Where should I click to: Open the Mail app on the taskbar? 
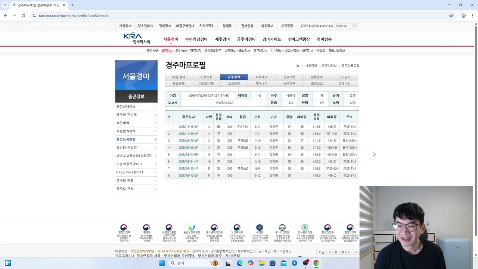pos(283,263)
